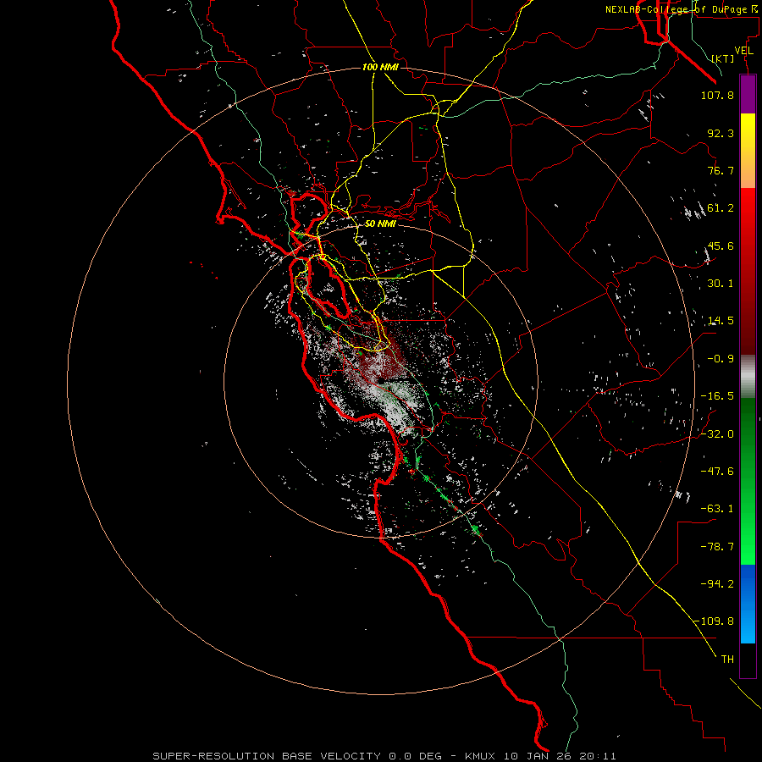
Task: Click the [KT] units label
Action: click(x=723, y=58)
